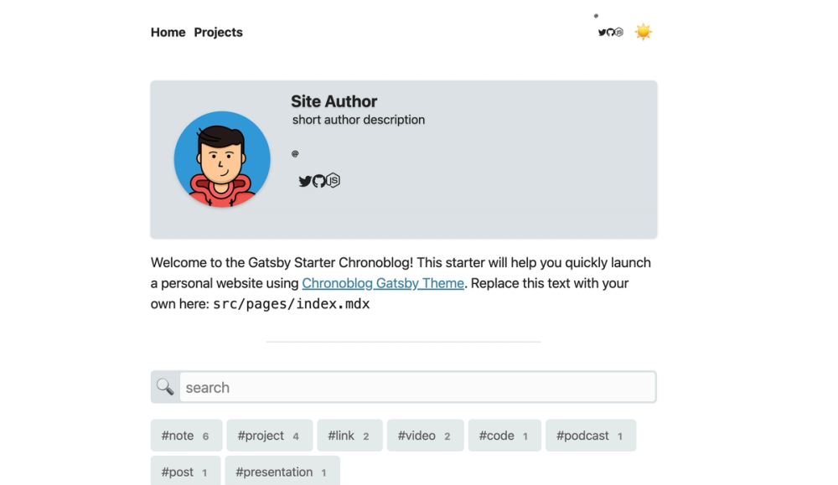Screen dimensions: 838x485
Task: Select the #presentation tag filter
Action: (282, 472)
